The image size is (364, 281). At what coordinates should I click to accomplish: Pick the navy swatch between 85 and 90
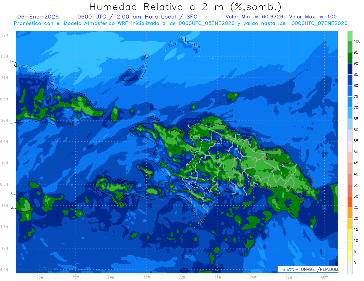click(x=350, y=69)
